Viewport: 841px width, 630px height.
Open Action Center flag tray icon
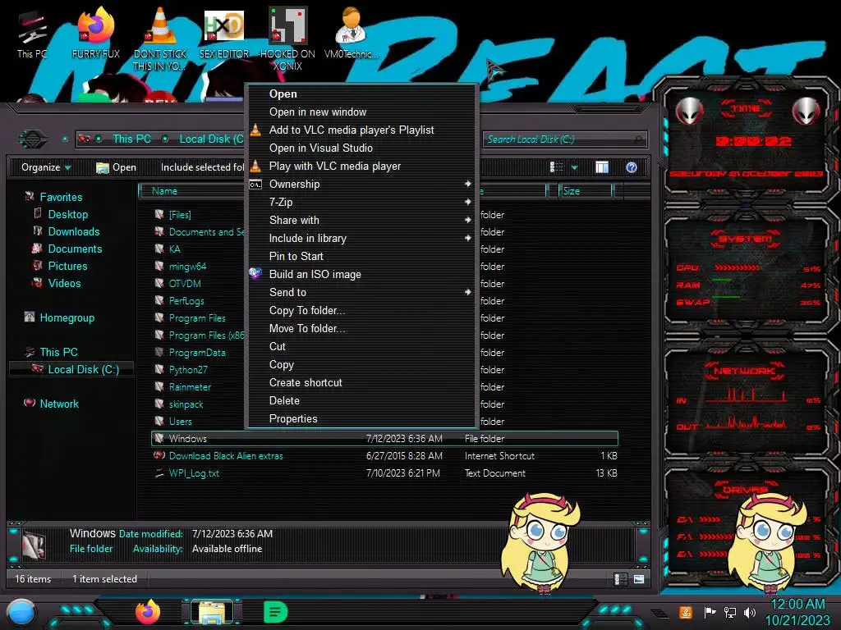click(x=710, y=612)
